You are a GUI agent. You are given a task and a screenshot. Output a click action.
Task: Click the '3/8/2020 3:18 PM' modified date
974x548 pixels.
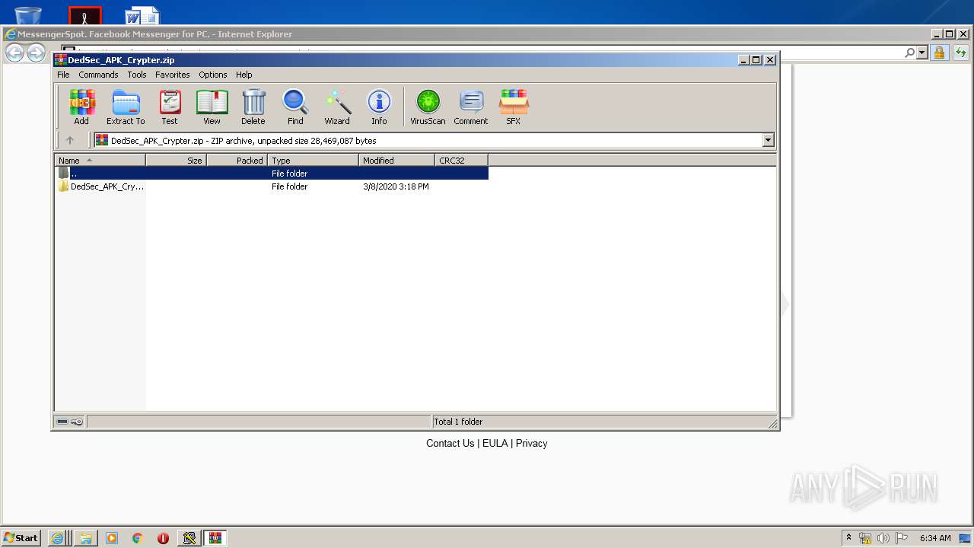pyautogui.click(x=396, y=186)
